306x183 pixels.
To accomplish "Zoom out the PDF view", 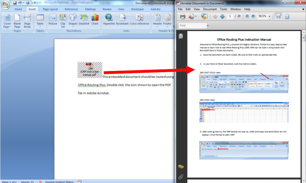I will click(x=247, y=16).
